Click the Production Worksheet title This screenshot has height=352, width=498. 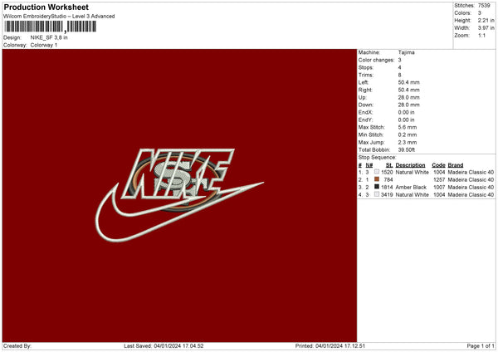point(46,7)
